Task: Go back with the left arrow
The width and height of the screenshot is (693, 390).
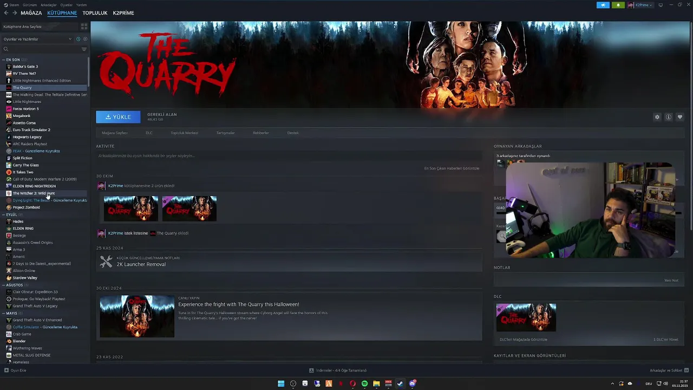Action: 6,12
